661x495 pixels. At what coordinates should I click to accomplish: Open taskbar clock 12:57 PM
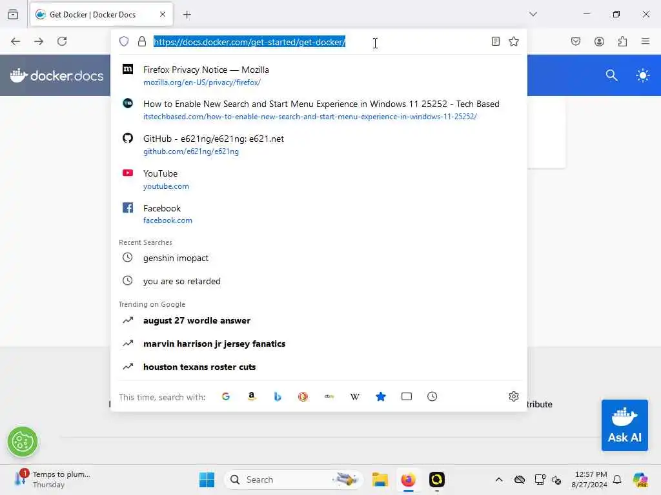(589, 480)
